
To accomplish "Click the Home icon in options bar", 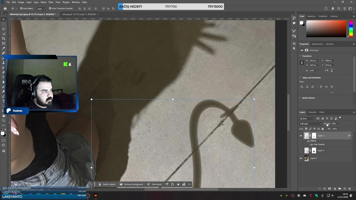I will click(5, 8).
